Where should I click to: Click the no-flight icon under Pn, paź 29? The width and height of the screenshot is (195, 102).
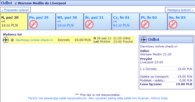click(x=33, y=24)
